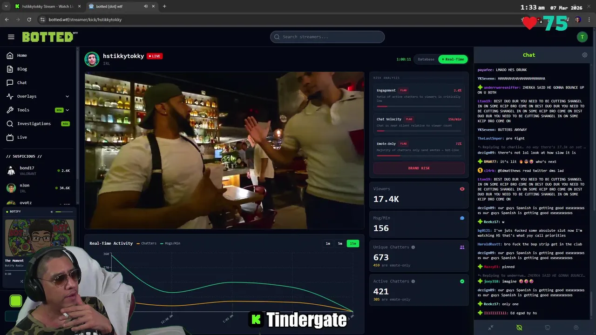Open the Blog page icon in the sidebar
Image resolution: width=596 pixels, height=335 pixels.
10,69
